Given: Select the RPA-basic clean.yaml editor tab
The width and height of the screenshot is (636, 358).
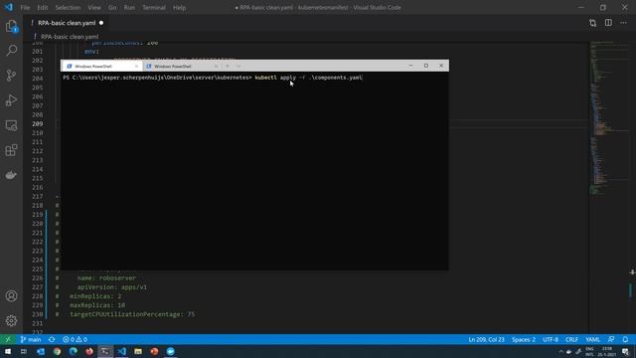Looking at the screenshot, I should pos(67,23).
